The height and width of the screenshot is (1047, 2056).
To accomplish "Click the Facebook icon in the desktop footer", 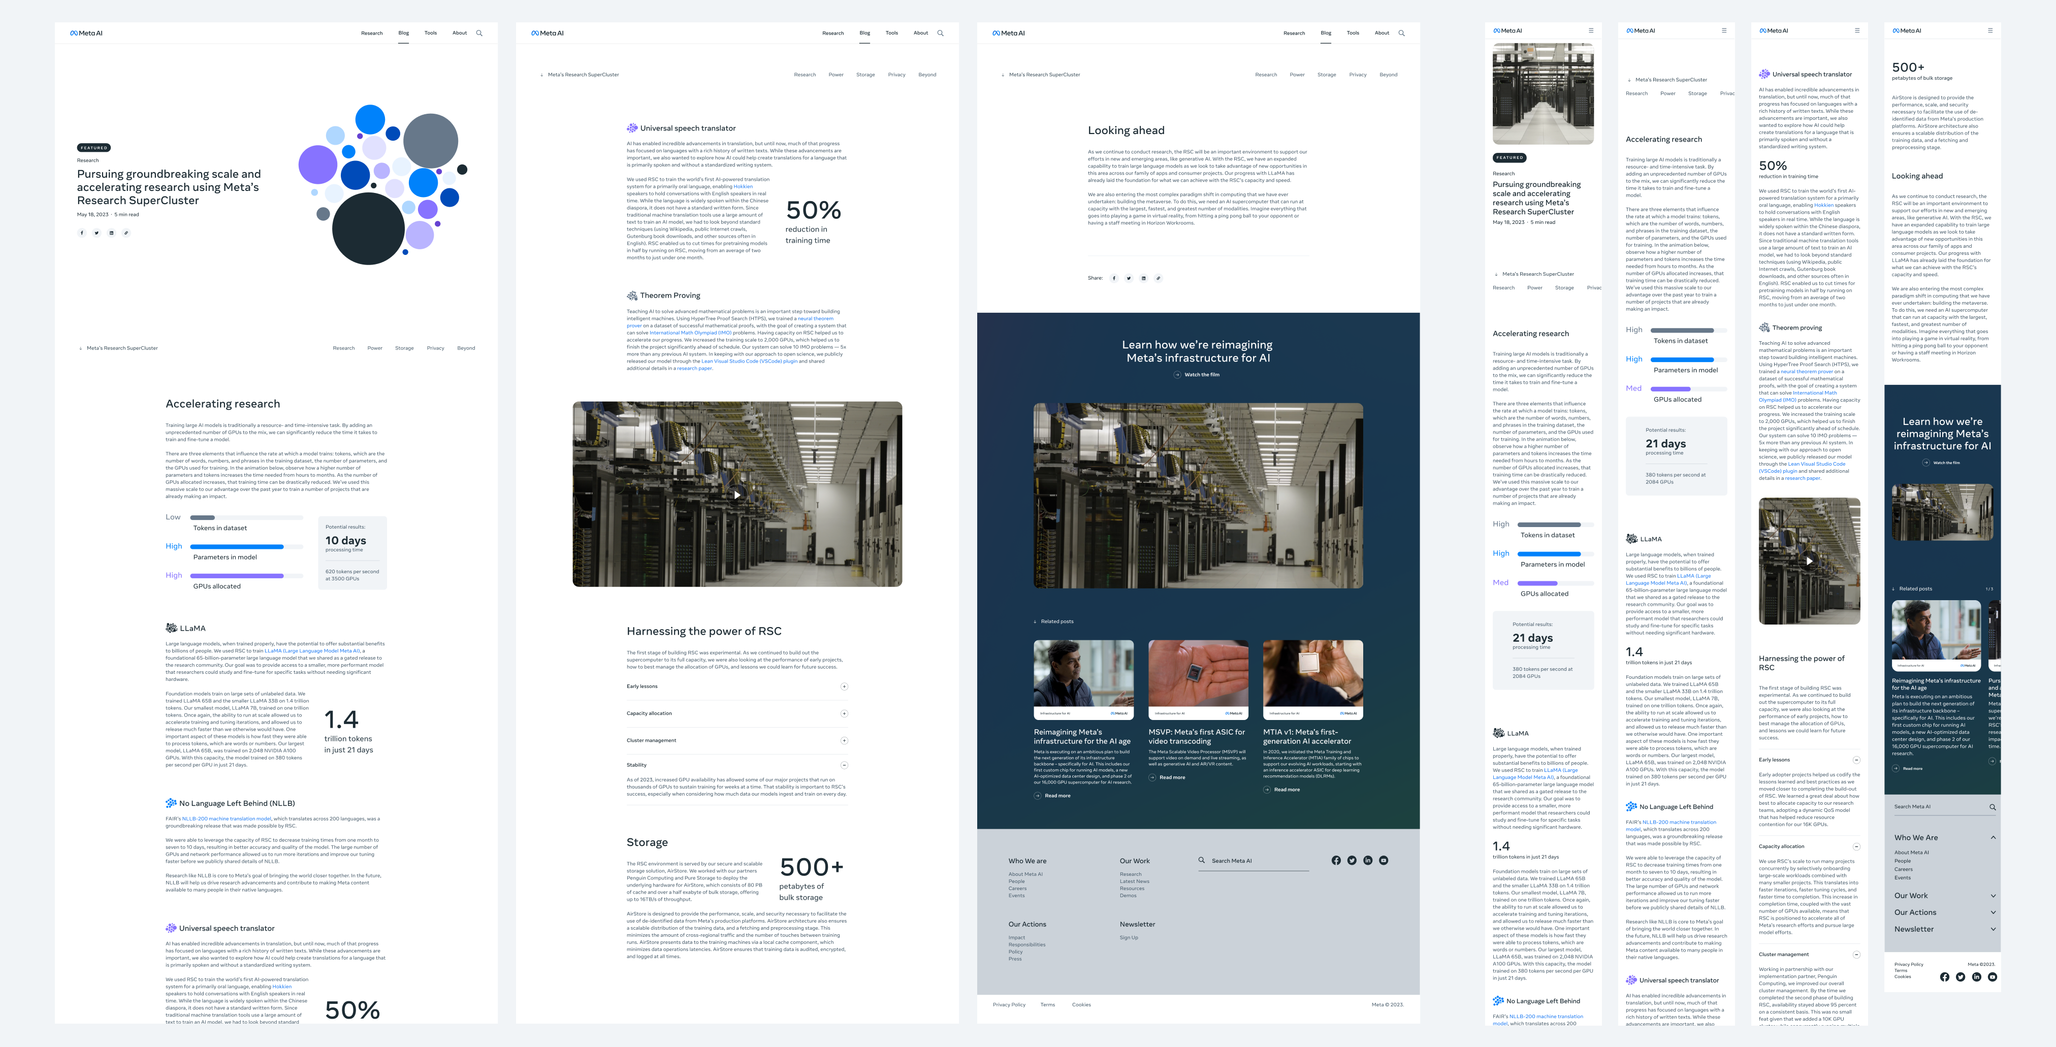I will [1336, 860].
